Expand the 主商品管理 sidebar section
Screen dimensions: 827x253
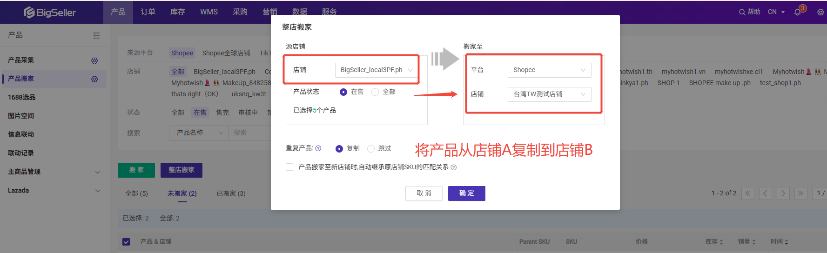[54, 172]
